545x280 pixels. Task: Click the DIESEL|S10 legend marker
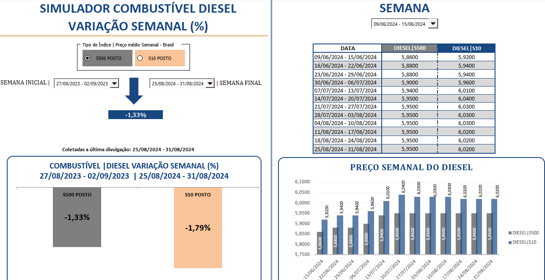coord(510,242)
